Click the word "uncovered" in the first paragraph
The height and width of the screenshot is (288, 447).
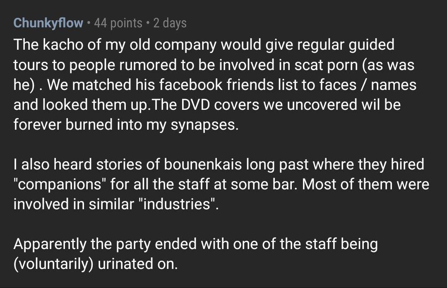click(x=322, y=105)
